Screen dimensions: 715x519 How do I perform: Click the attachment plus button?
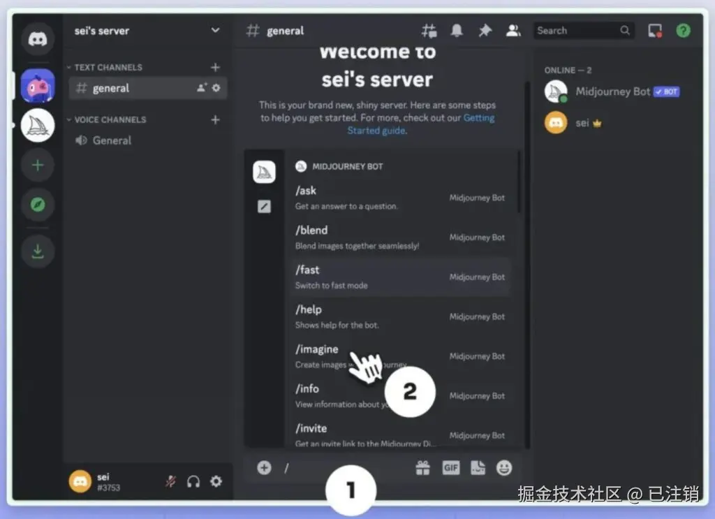(x=264, y=467)
